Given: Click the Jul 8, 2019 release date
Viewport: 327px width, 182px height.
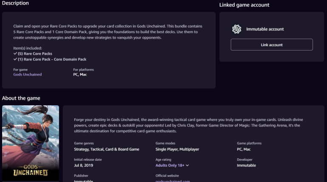Looking at the screenshot, I should point(83,165).
